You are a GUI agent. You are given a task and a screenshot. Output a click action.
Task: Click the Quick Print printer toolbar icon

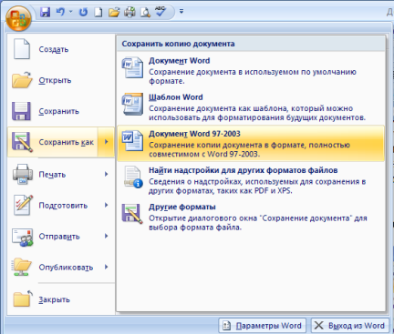(130, 12)
